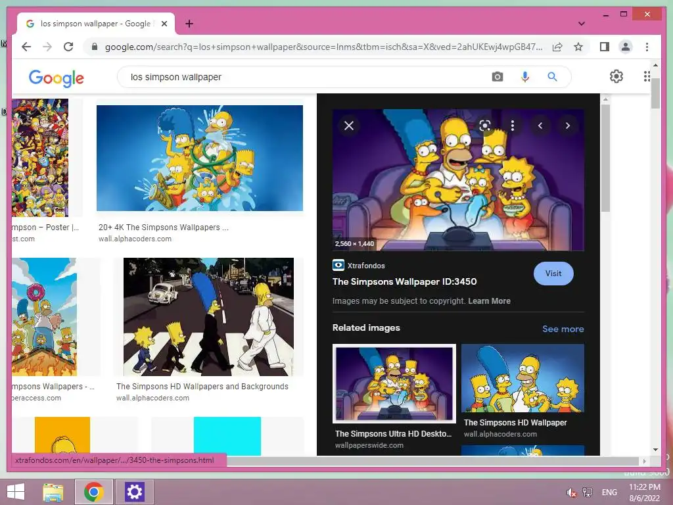Open preview panel more options menu
673x505 pixels.
[513, 126]
